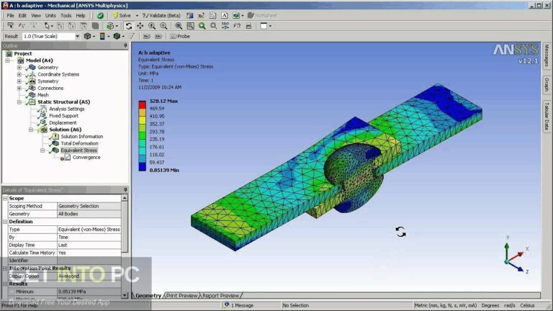Click Validate (Beta) button
The width and height of the screenshot is (553, 311).
pos(161,16)
